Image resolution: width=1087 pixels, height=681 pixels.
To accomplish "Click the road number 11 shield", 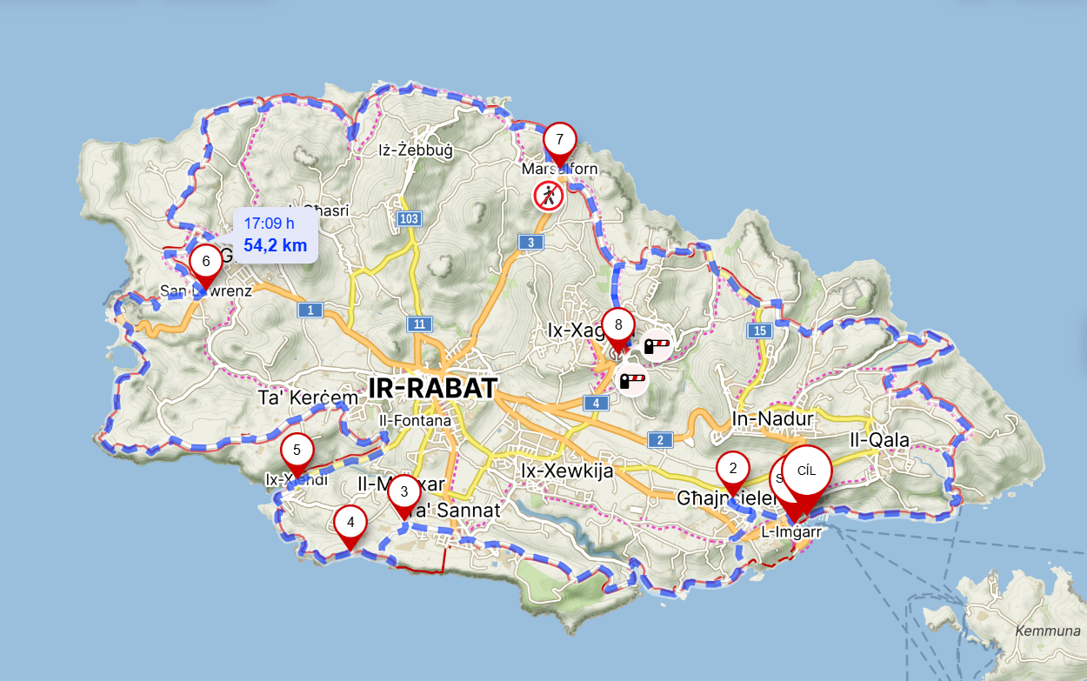I will (x=418, y=324).
